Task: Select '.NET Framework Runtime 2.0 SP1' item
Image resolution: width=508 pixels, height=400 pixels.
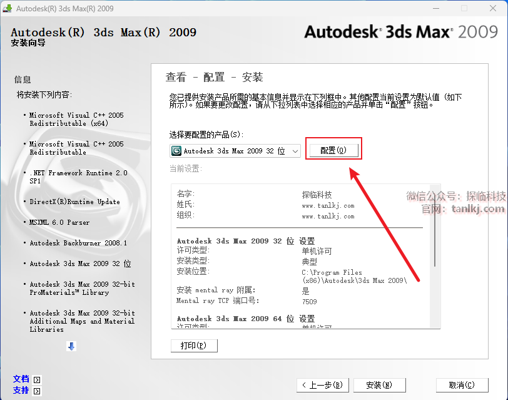Action: click(78, 177)
